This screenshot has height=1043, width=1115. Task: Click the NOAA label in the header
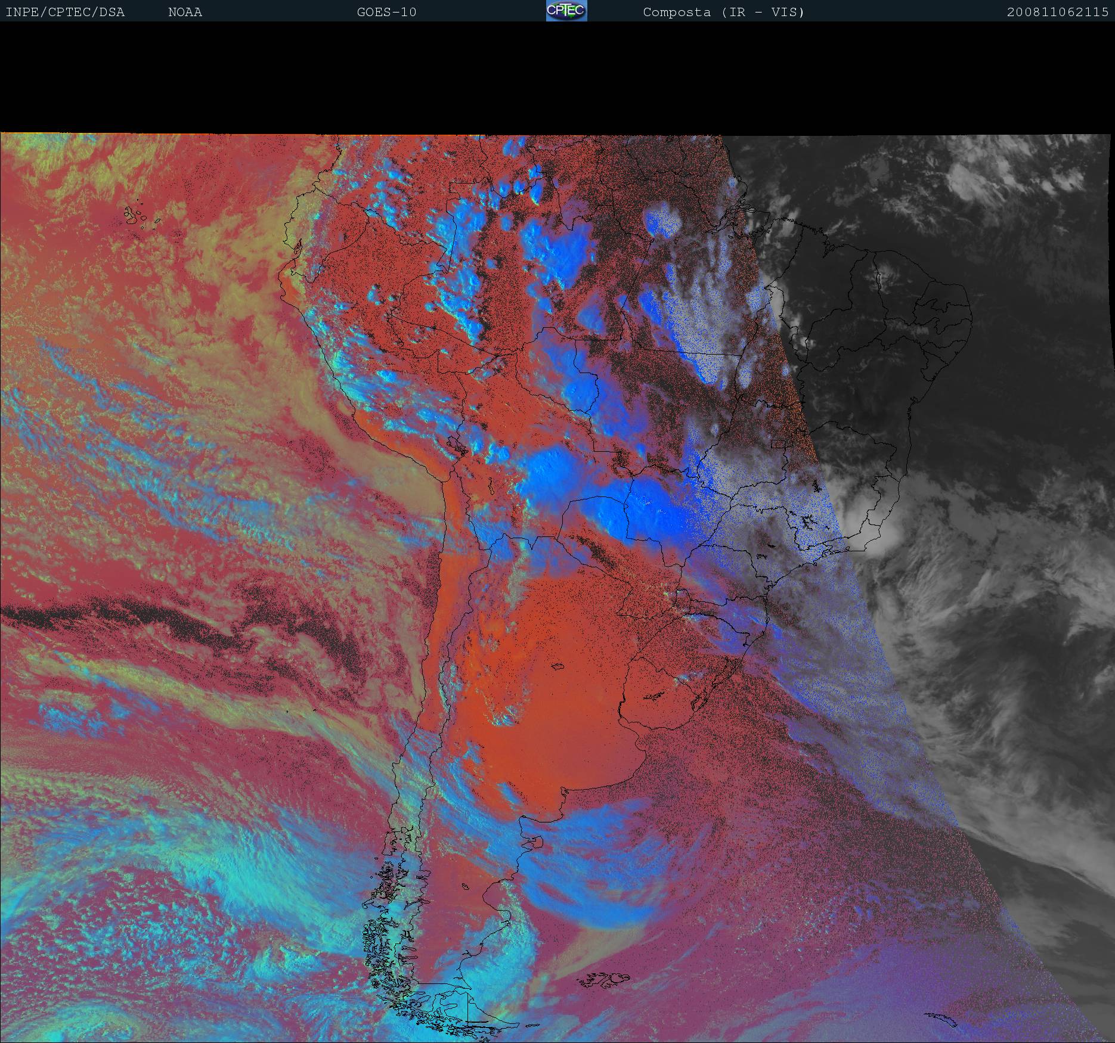point(185,12)
